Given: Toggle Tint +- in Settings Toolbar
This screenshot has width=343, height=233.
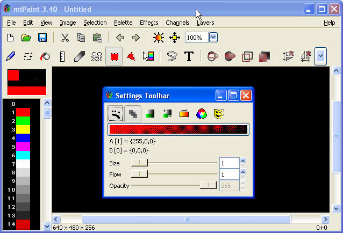Looking at the screenshot, I should (x=167, y=114).
